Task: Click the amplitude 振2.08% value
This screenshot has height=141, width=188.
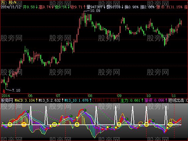Action: click(x=147, y=7)
